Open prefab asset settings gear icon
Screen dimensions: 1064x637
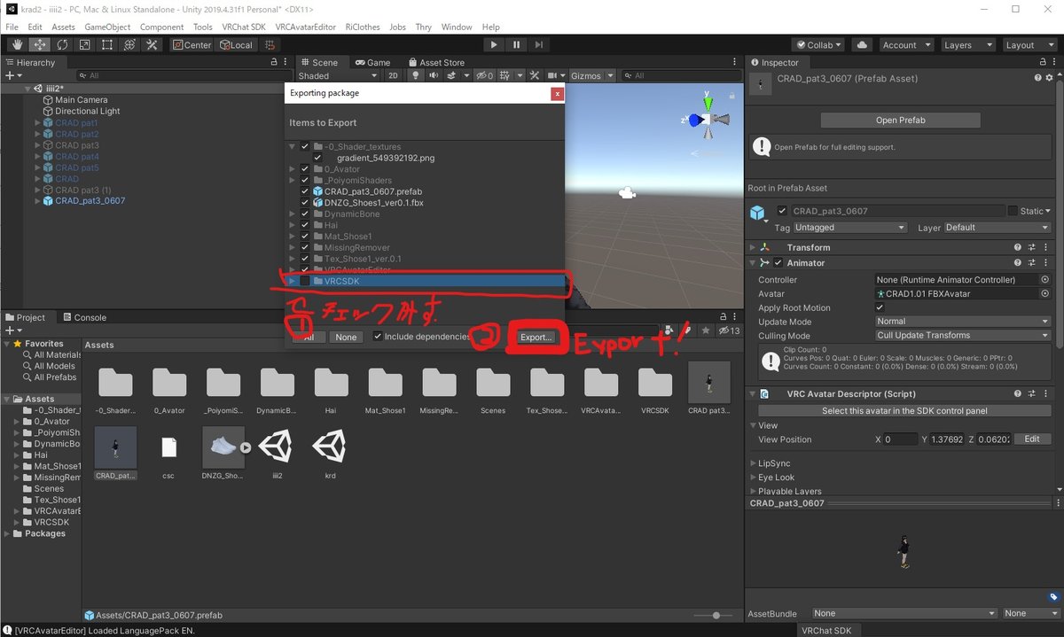(x=1050, y=78)
